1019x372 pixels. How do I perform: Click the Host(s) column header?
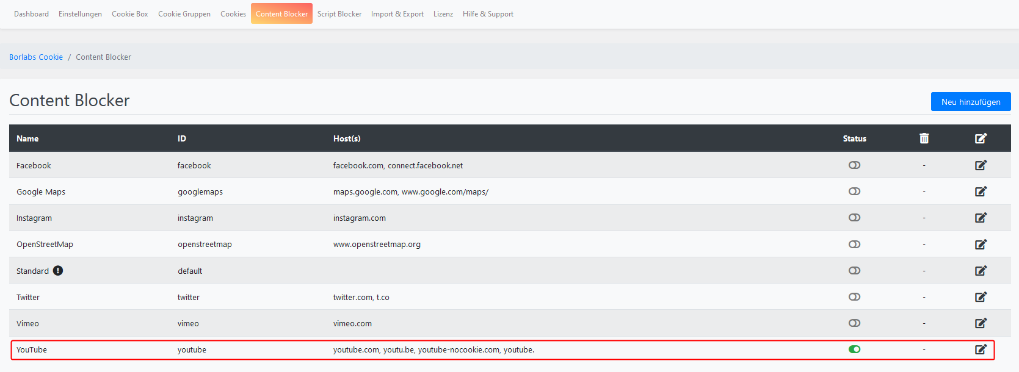pos(347,138)
